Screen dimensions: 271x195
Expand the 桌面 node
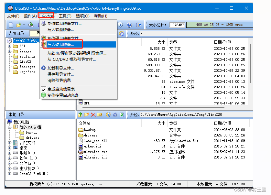click(x=9, y=148)
